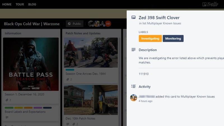The width and height of the screenshot is (224, 126).
Task: Open the Board Labels and Expectations card
Action: [x=25, y=112]
